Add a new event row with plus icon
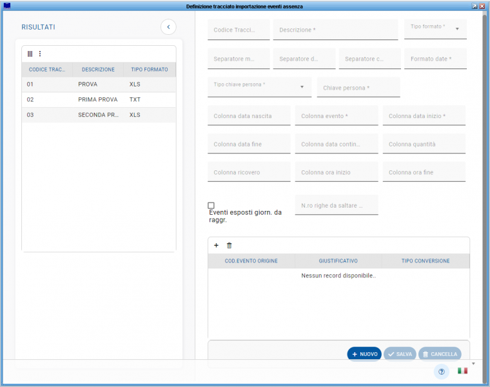Screen dimensions: 490x387 click(x=216, y=245)
